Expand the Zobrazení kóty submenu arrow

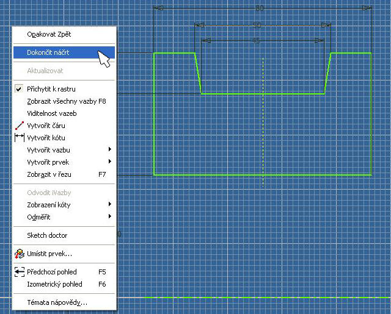point(110,204)
